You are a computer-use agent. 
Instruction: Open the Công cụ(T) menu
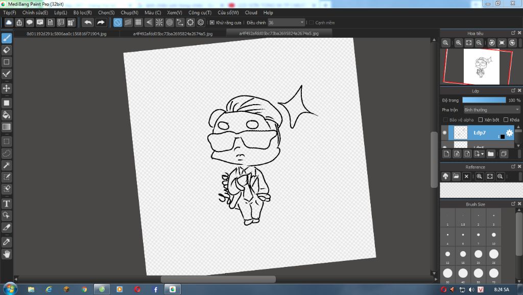(200, 13)
